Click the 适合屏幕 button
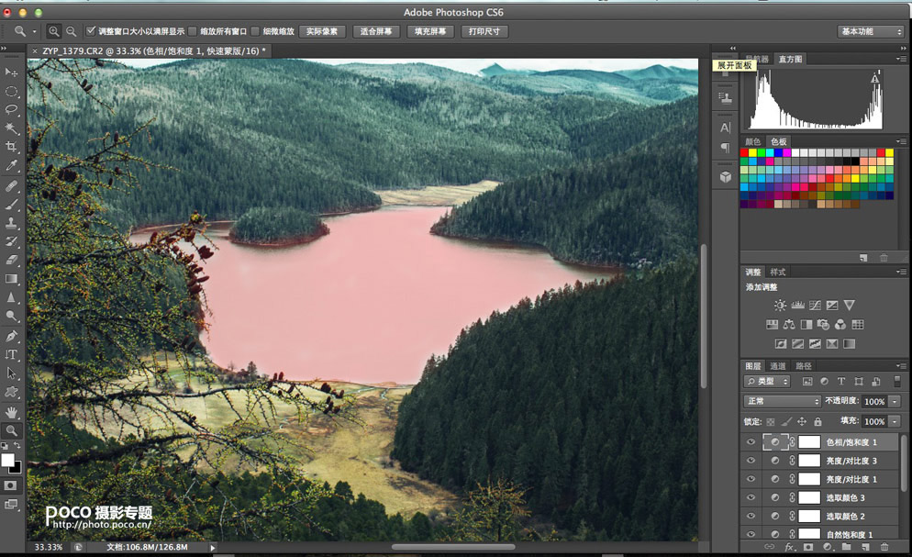The height and width of the screenshot is (557, 912). [376, 31]
